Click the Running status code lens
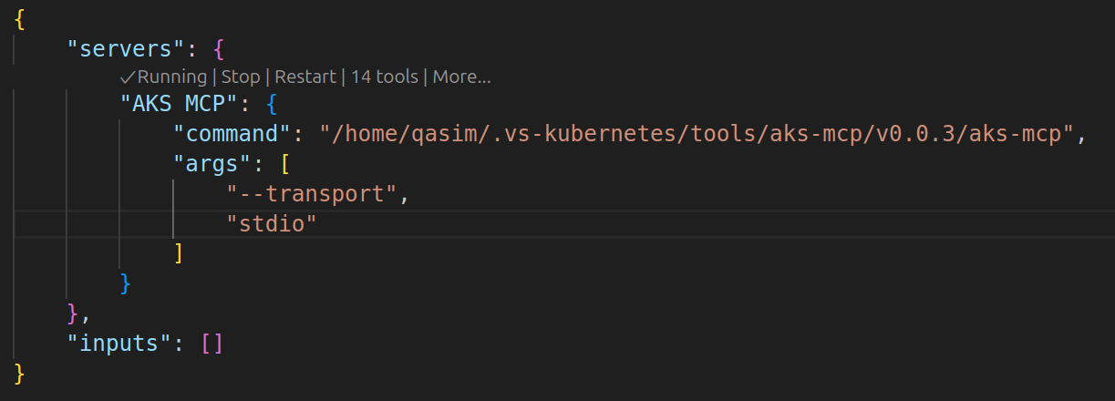This screenshot has height=401, width=1115. 165,77
